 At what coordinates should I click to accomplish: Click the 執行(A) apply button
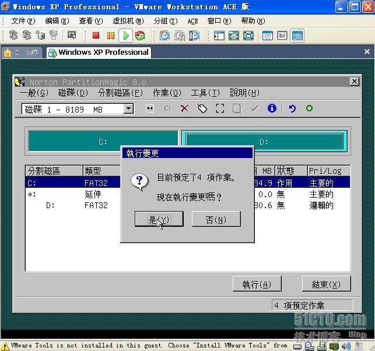257,284
